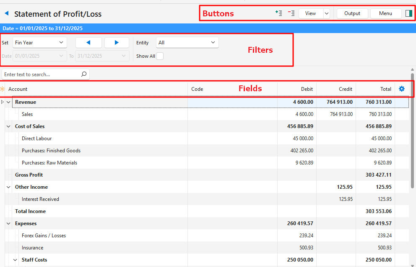Collapse the Other Income group

8,187
